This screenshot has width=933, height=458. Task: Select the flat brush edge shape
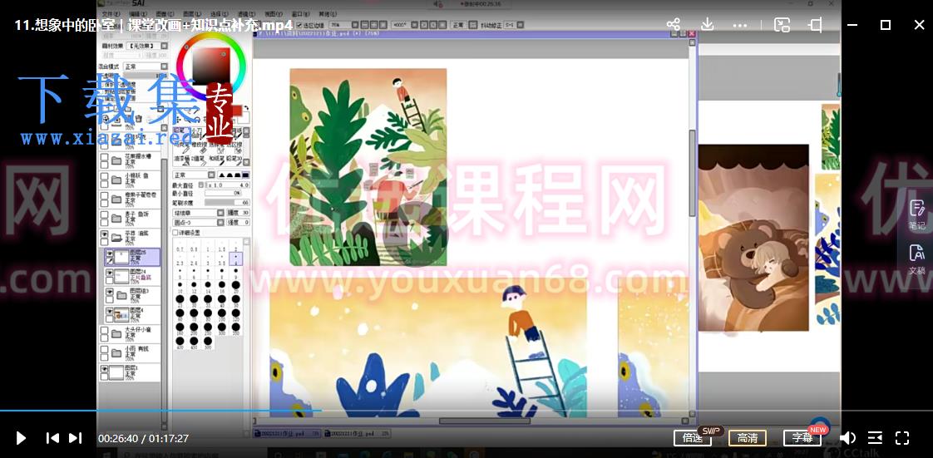[x=244, y=175]
